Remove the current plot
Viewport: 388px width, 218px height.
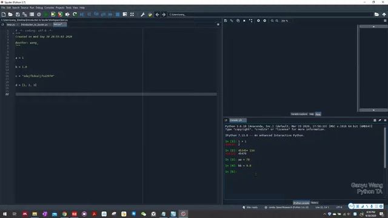tap(244, 21)
